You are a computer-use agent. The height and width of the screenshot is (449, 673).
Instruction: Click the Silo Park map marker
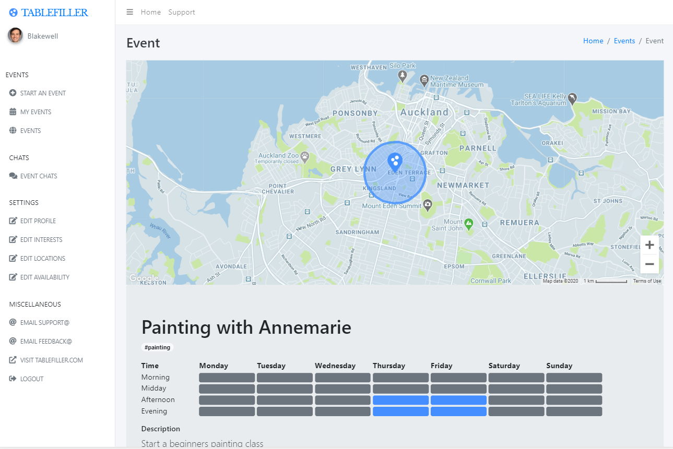403,76
